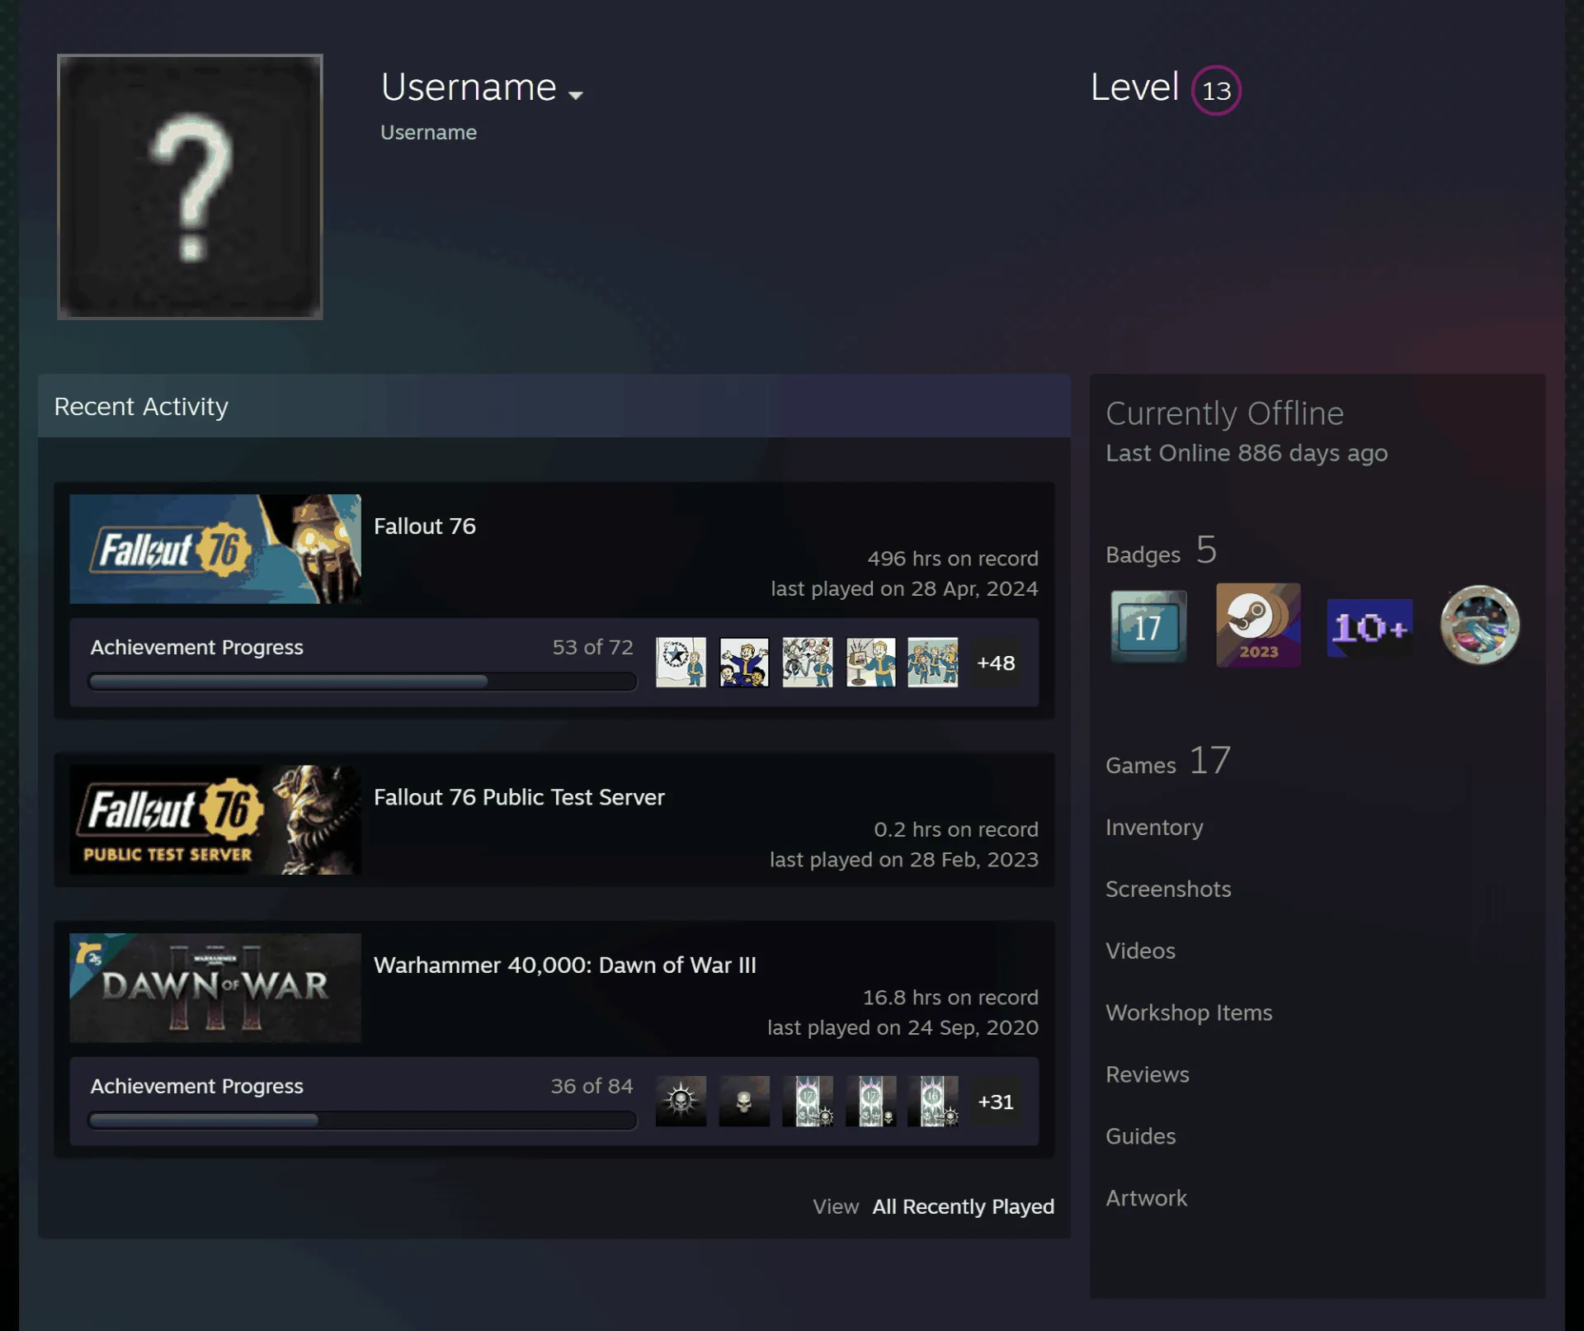The height and width of the screenshot is (1331, 1584).
Task: Open fourth Fallout 76 achievement icon
Action: click(870, 662)
